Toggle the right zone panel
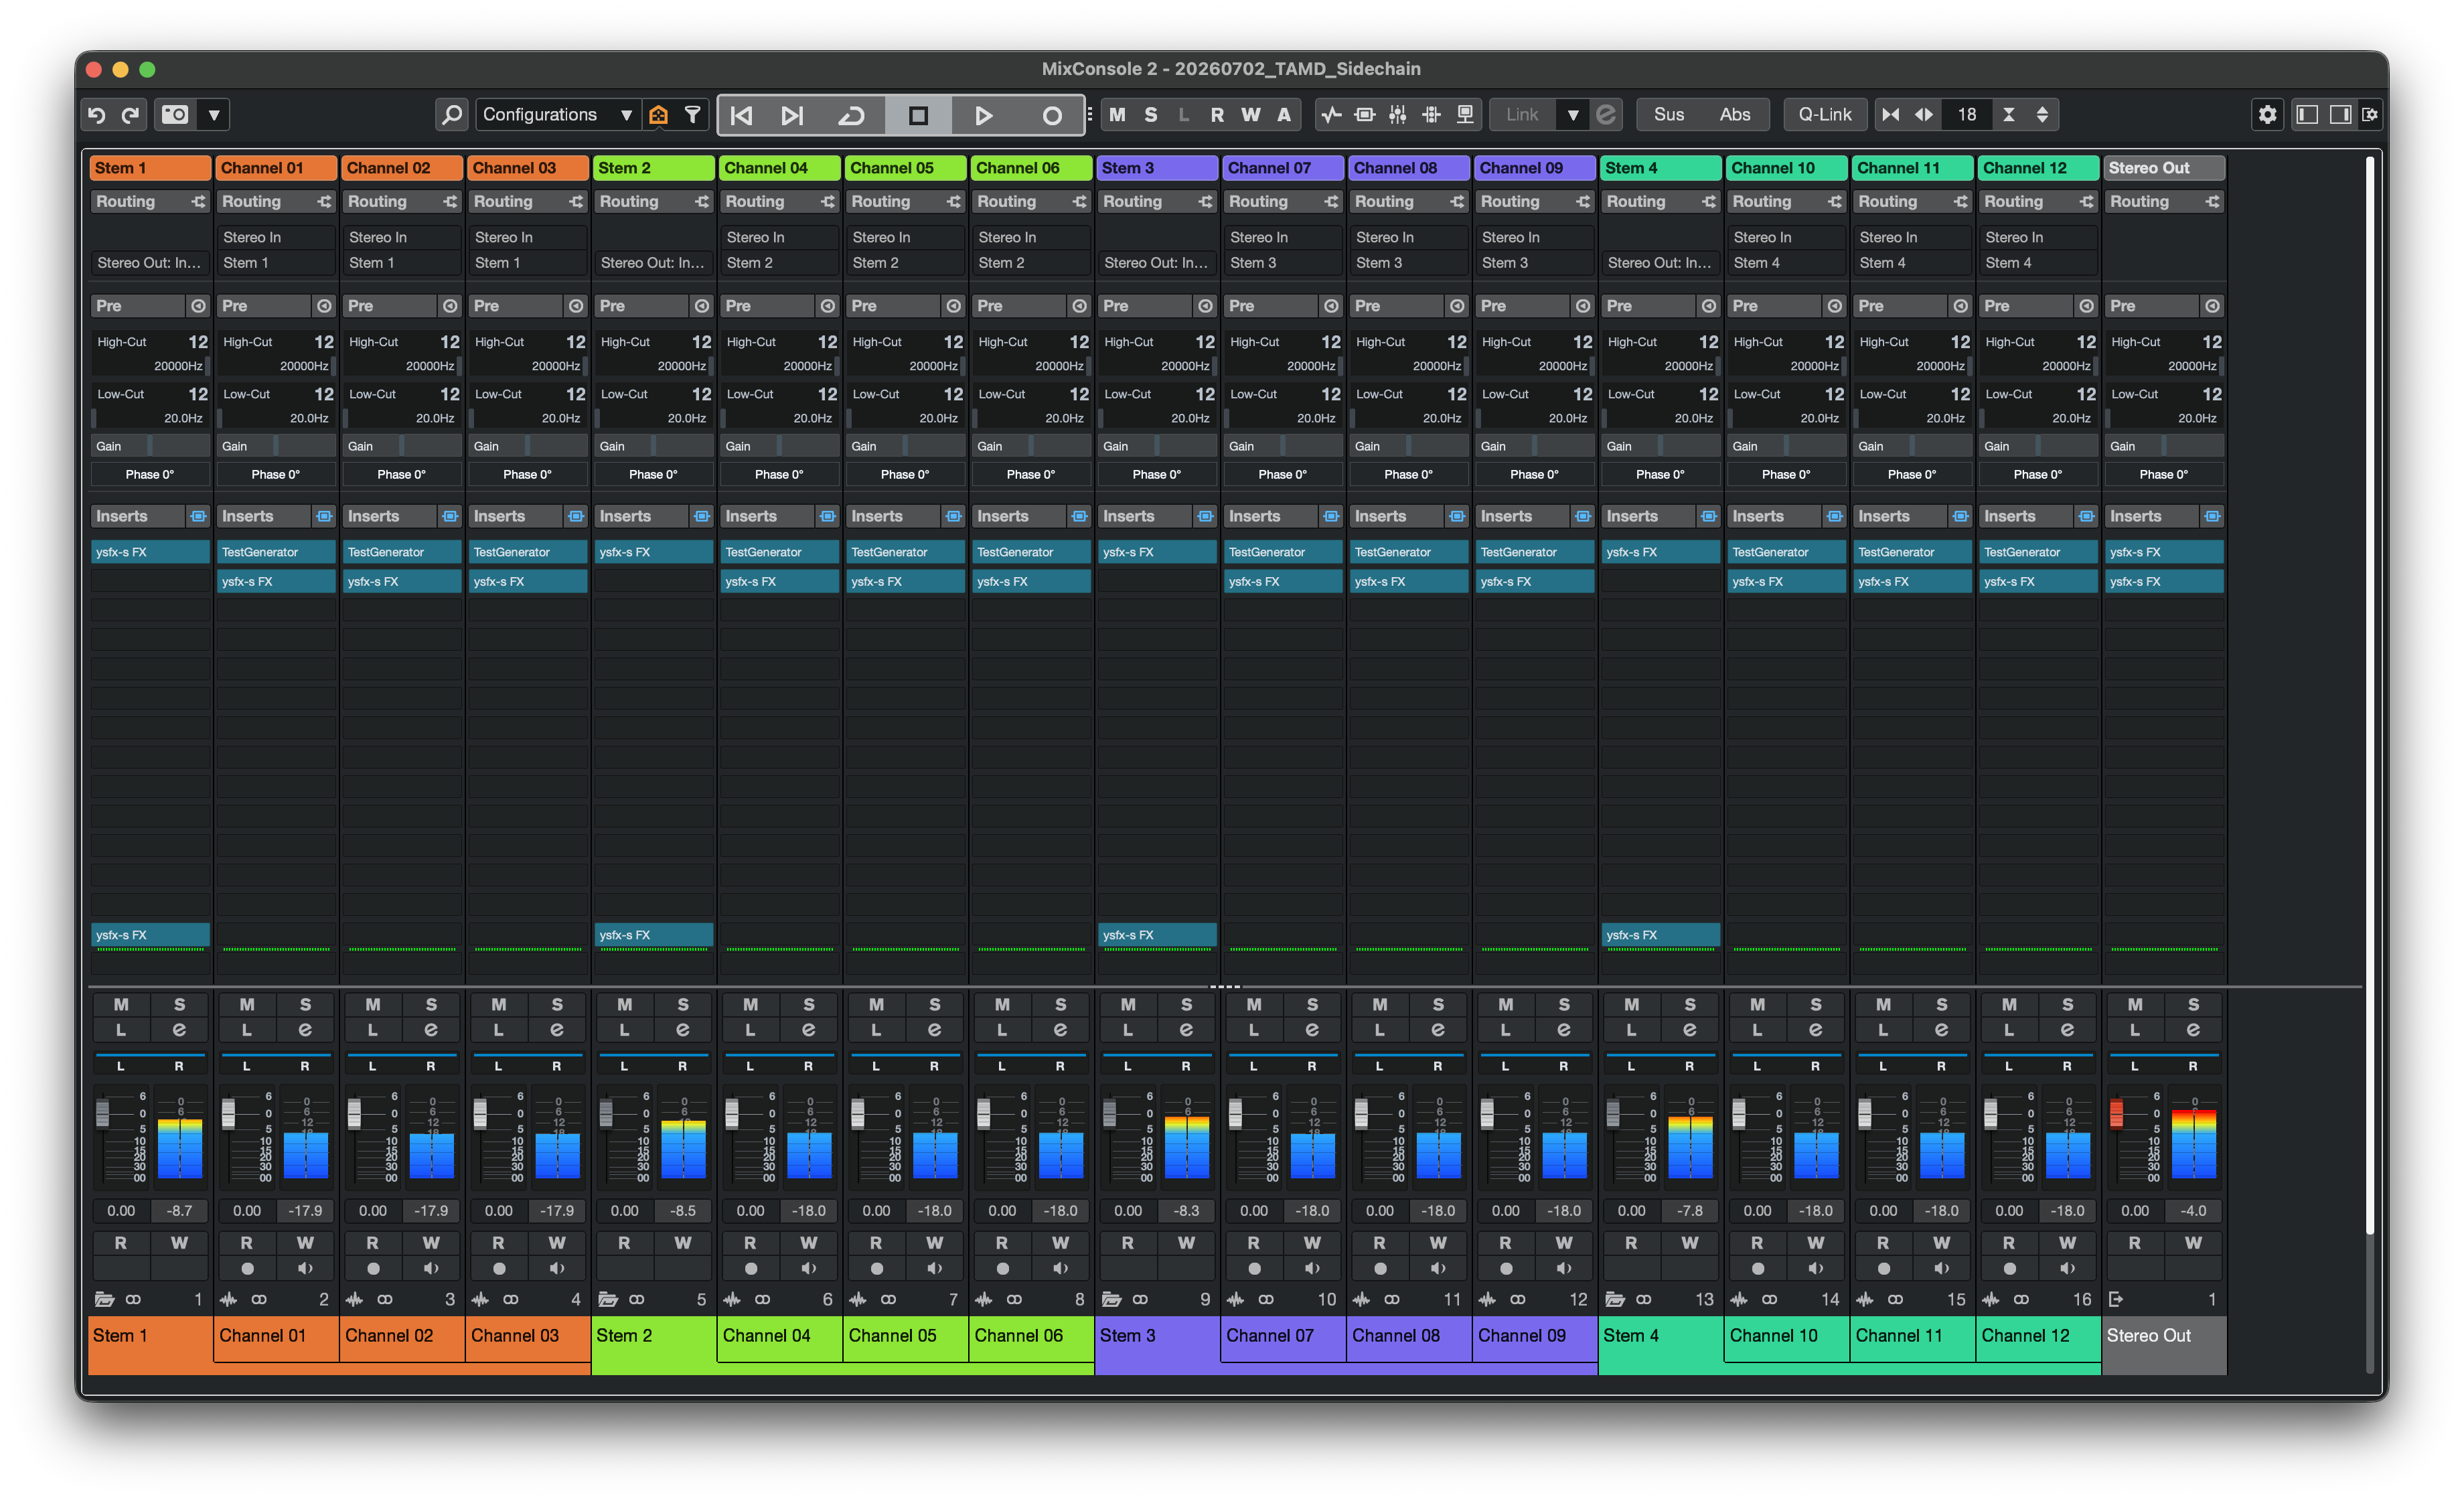Image resolution: width=2464 pixels, height=1501 pixels. (x=2340, y=115)
